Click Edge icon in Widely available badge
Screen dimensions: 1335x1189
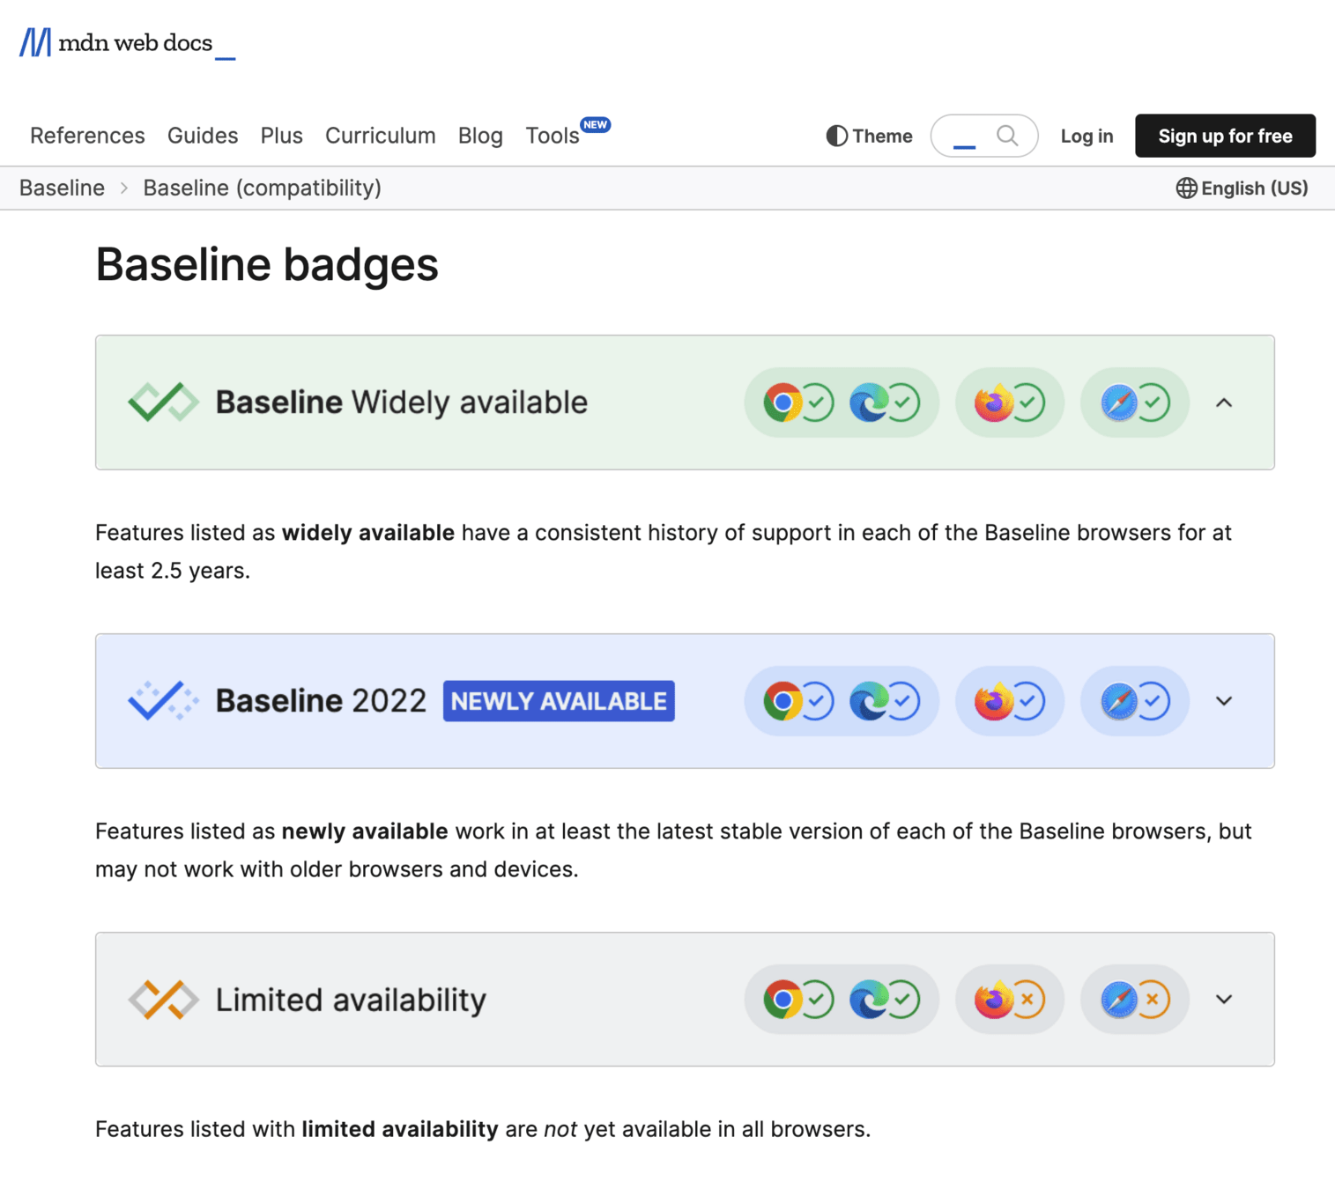869,402
